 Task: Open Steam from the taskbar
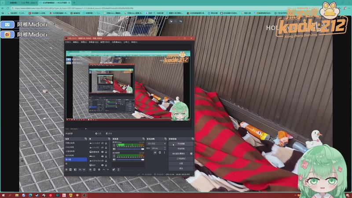point(37,195)
